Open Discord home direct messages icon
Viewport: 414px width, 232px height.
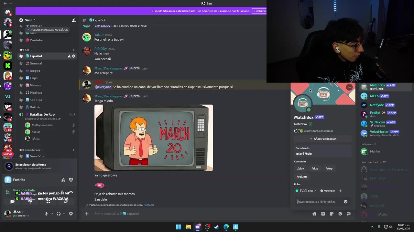(8, 12)
